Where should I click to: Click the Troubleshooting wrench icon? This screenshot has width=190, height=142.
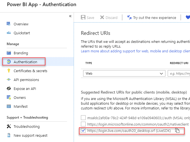click(x=9, y=126)
